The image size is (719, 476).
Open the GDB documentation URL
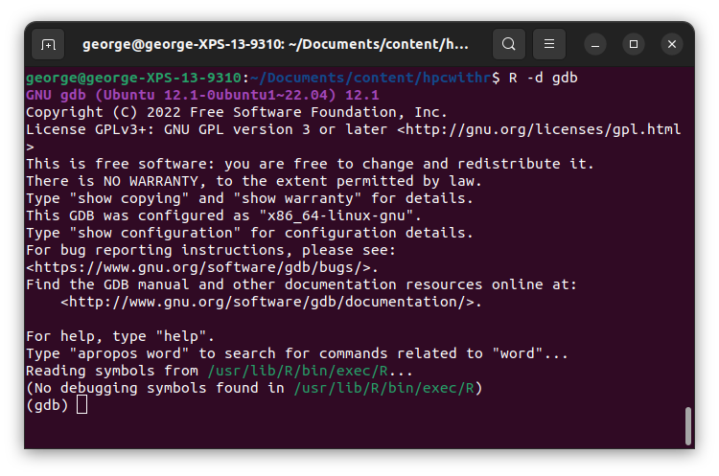click(270, 302)
